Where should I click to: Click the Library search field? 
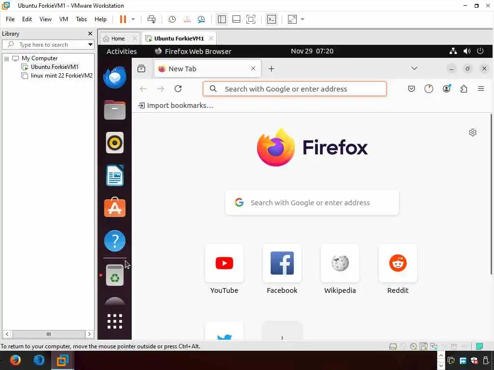(x=48, y=44)
